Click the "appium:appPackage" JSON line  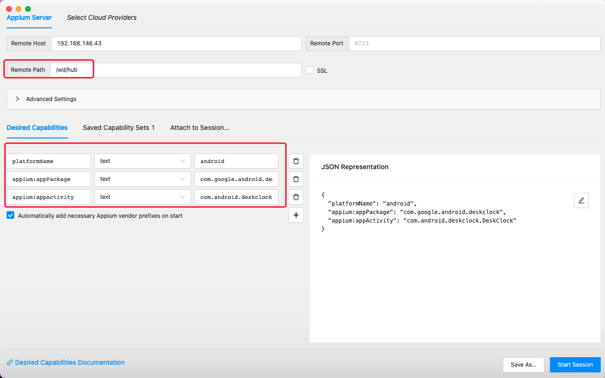(417, 212)
